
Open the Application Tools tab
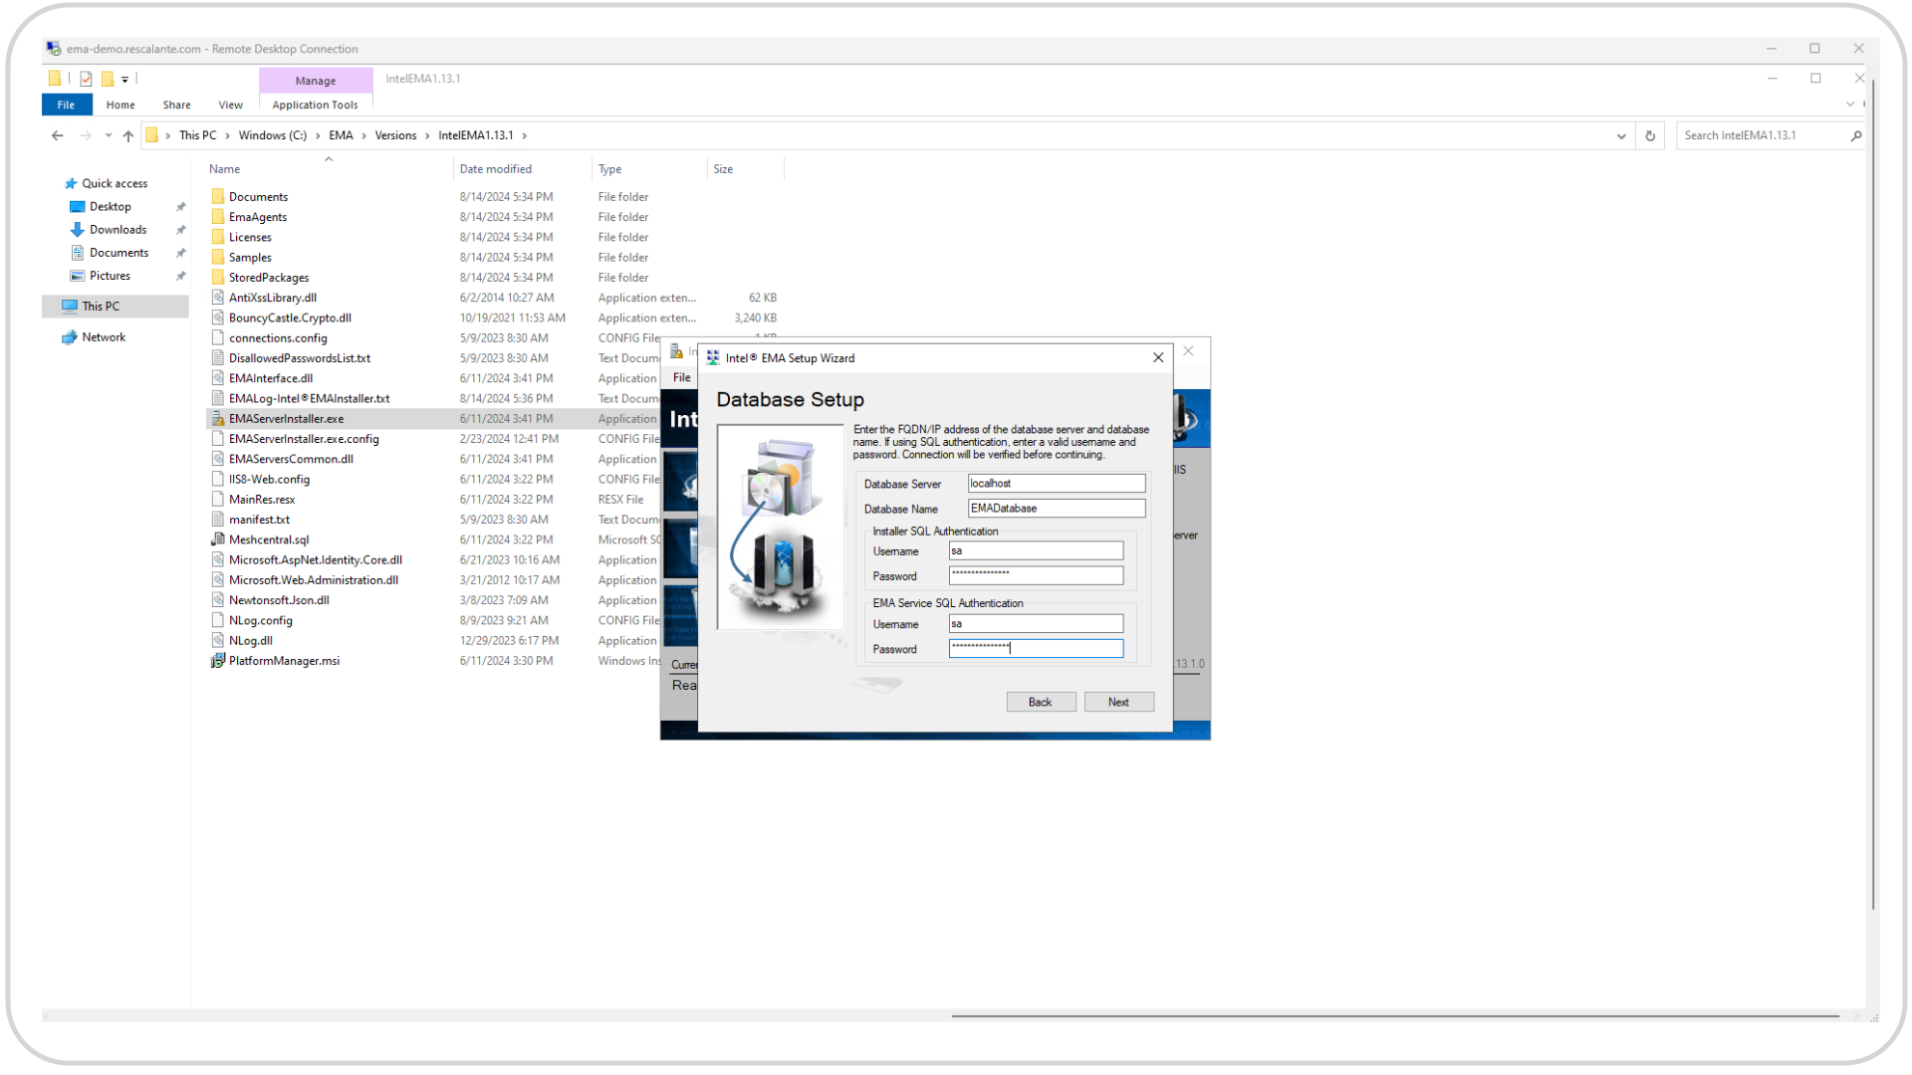click(x=315, y=105)
